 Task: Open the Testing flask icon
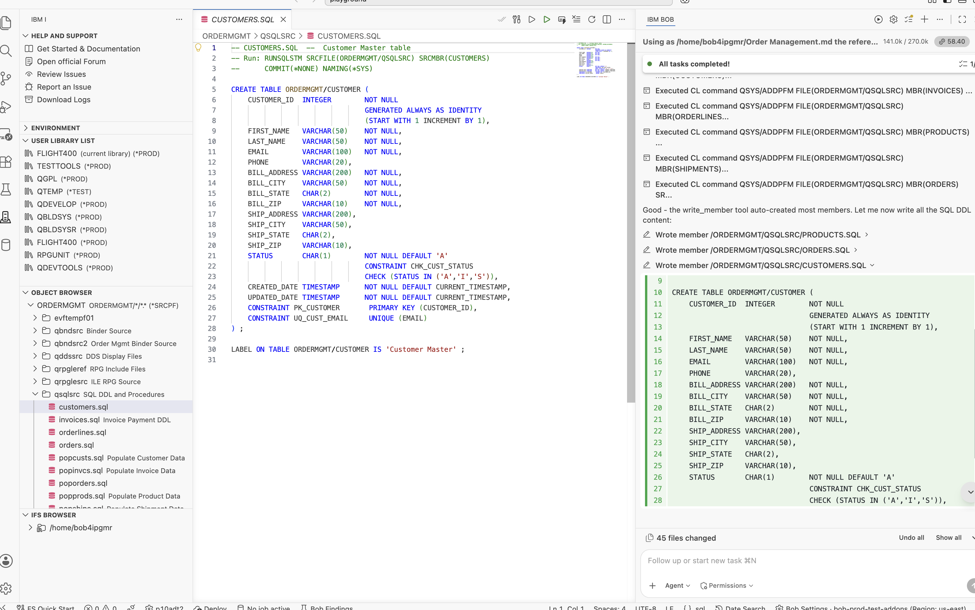click(x=6, y=189)
